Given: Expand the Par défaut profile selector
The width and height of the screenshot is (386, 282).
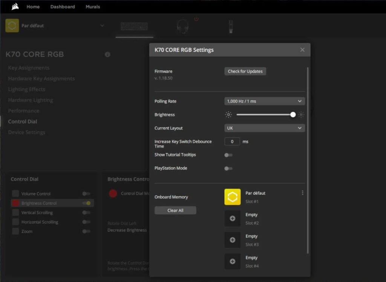Looking at the screenshot, I should pos(102,26).
